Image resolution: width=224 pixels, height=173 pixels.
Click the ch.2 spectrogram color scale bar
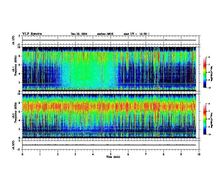coord(204,119)
